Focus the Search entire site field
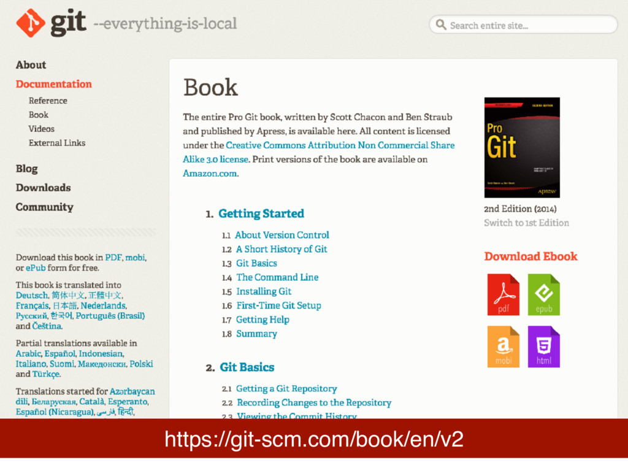Viewport: 628px width, 471px height. [x=523, y=25]
